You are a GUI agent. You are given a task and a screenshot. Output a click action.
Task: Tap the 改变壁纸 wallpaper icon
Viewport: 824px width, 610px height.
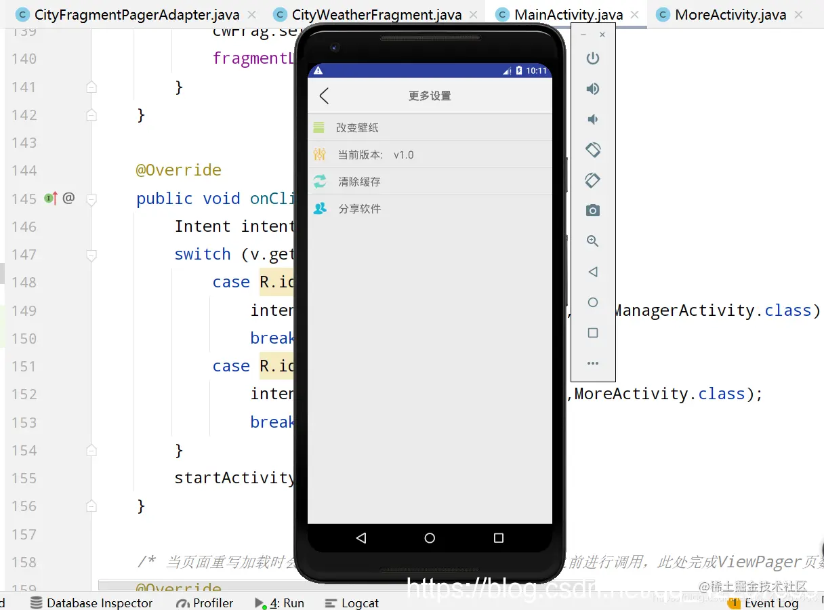tap(318, 127)
